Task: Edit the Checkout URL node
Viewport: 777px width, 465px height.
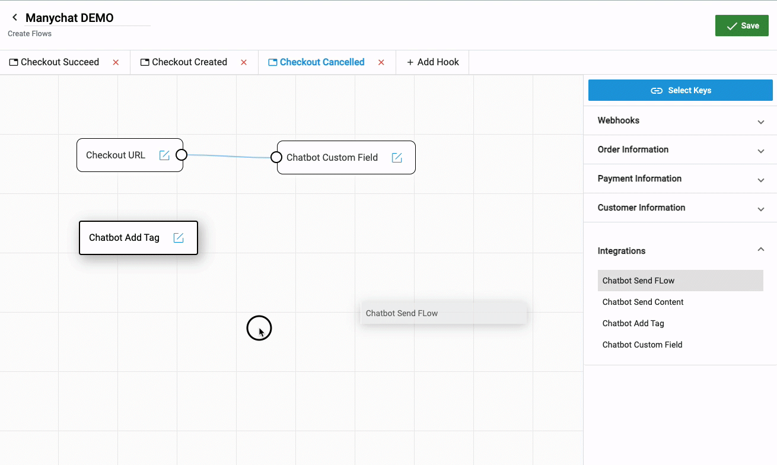Action: tap(164, 155)
